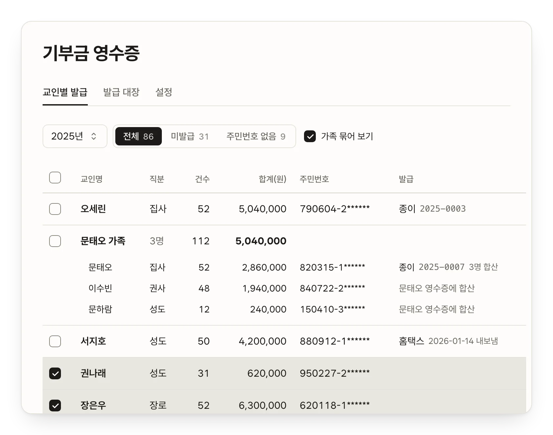Click the 발급 column header
This screenshot has height=435, width=553.
coord(406,179)
